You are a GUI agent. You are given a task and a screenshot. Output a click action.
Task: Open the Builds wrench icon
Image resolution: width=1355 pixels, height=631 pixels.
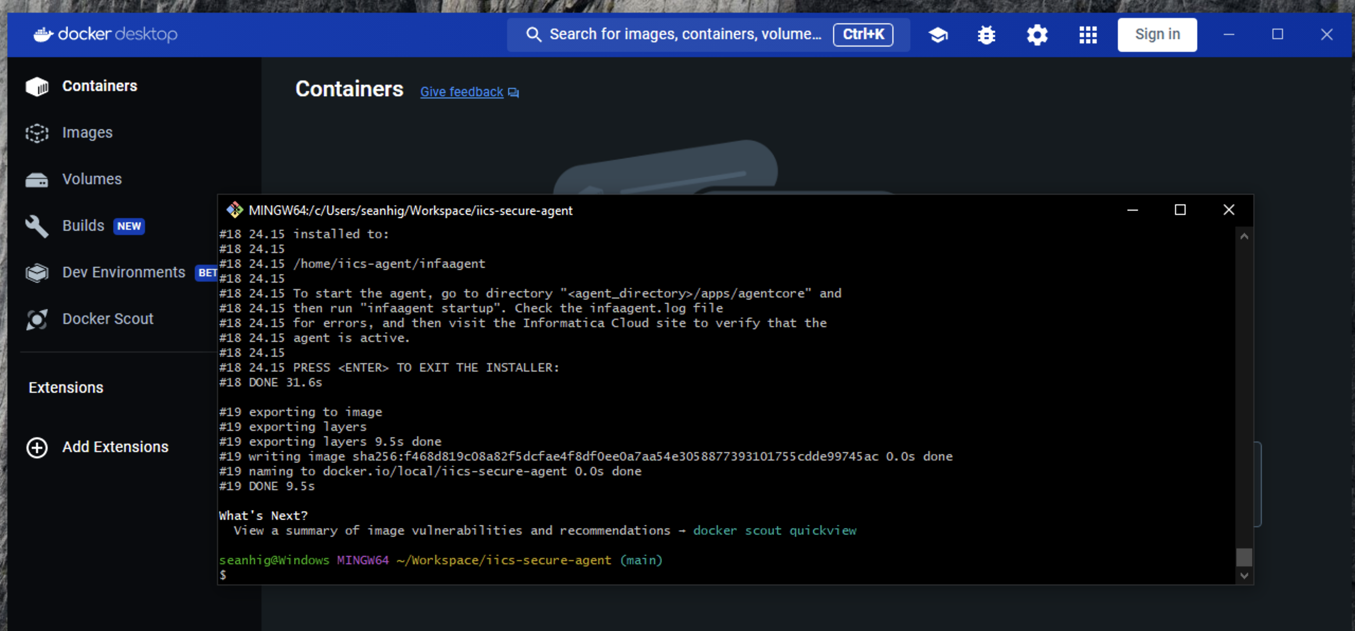coord(37,226)
